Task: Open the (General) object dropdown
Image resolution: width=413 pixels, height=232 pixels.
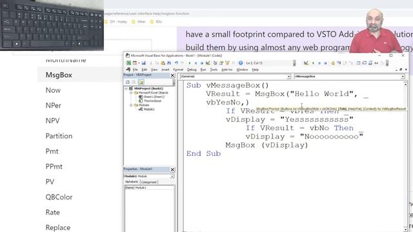Action: (288, 77)
